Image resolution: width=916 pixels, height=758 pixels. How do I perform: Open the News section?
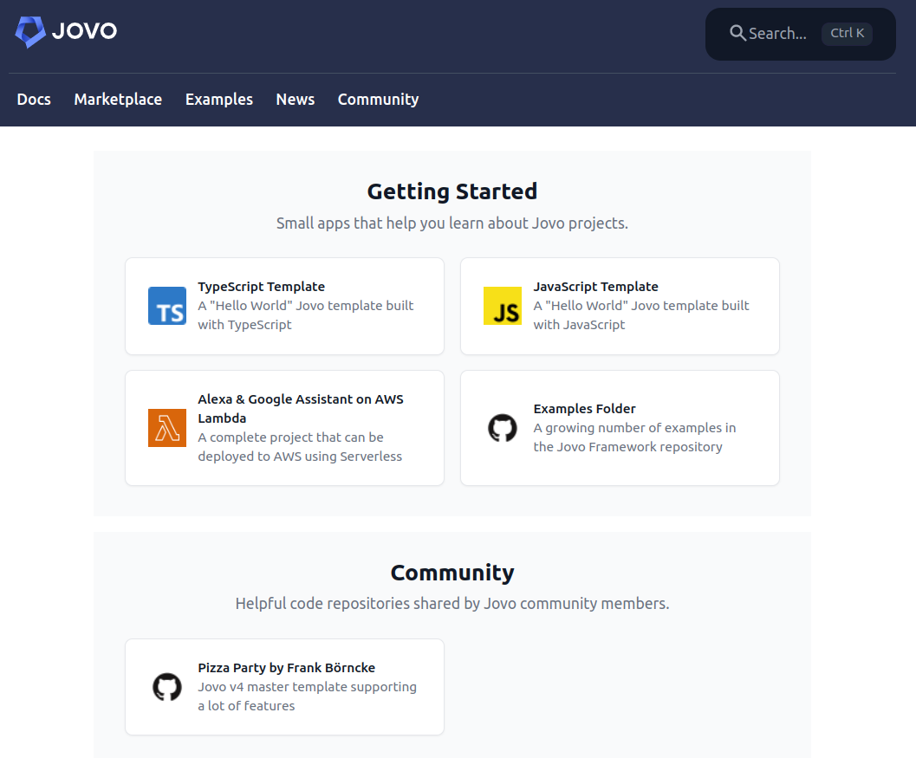(x=295, y=100)
